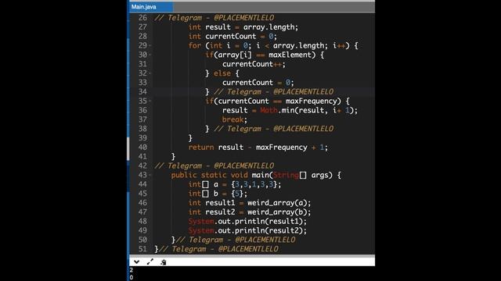Click the 'if(currentCount == maxFrequency)' condition
Viewport: 501px width, 281px height.
point(273,101)
